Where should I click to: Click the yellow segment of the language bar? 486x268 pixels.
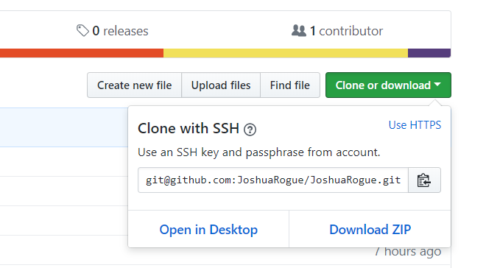pyautogui.click(x=286, y=53)
